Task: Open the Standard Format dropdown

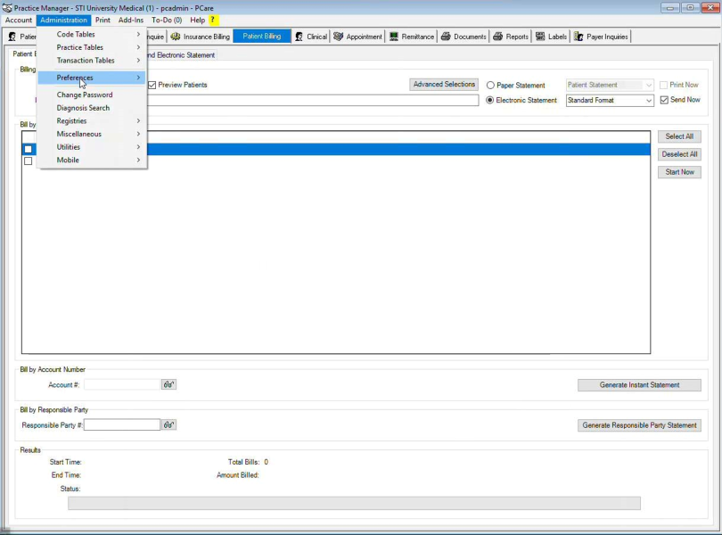Action: click(x=648, y=101)
